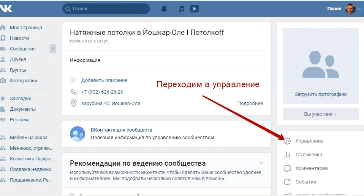
Task: Click the VK logo in header
Action: click(6, 9)
